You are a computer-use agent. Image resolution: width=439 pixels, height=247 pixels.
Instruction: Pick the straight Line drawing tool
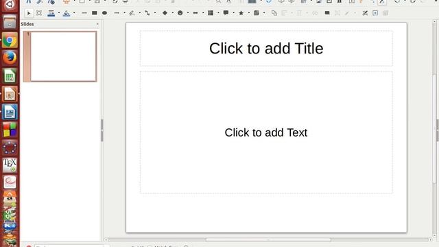point(84,13)
